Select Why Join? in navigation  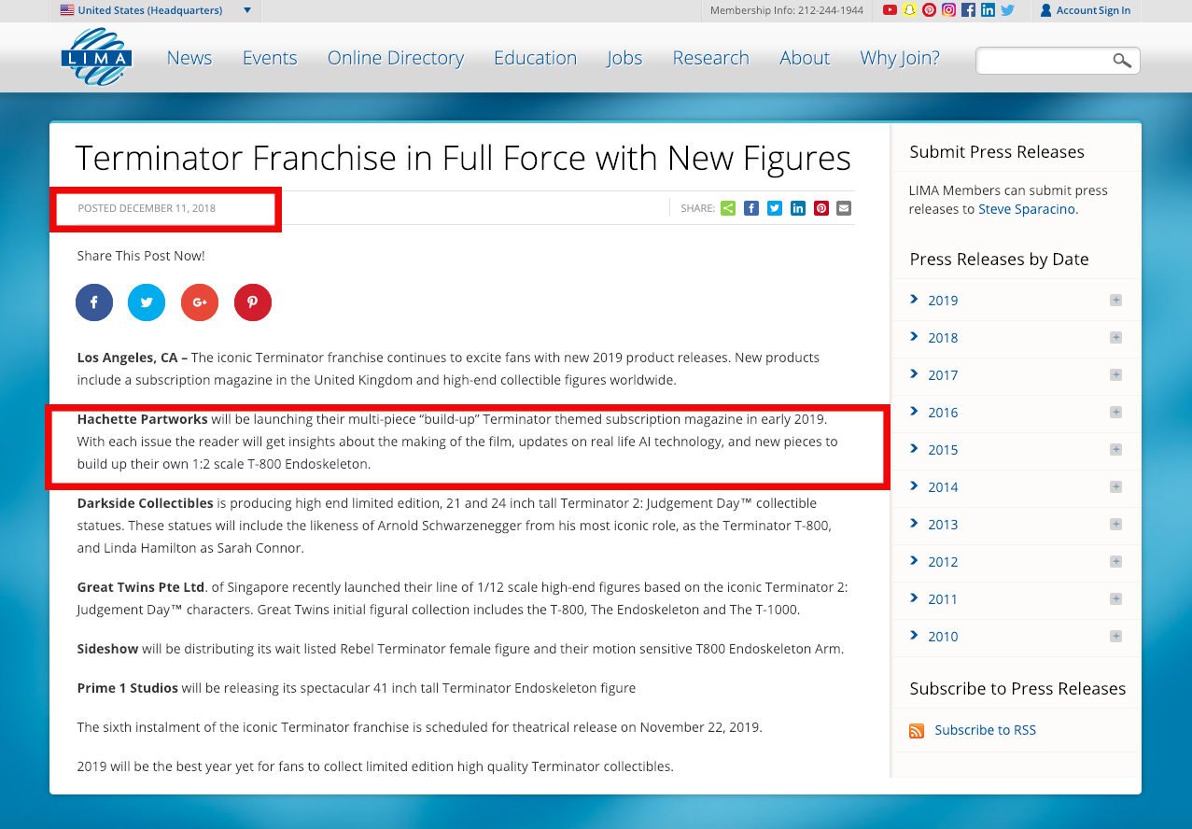click(x=900, y=58)
